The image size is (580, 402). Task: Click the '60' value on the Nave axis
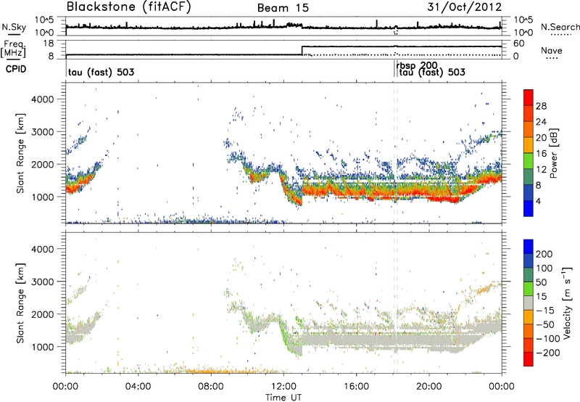point(518,44)
